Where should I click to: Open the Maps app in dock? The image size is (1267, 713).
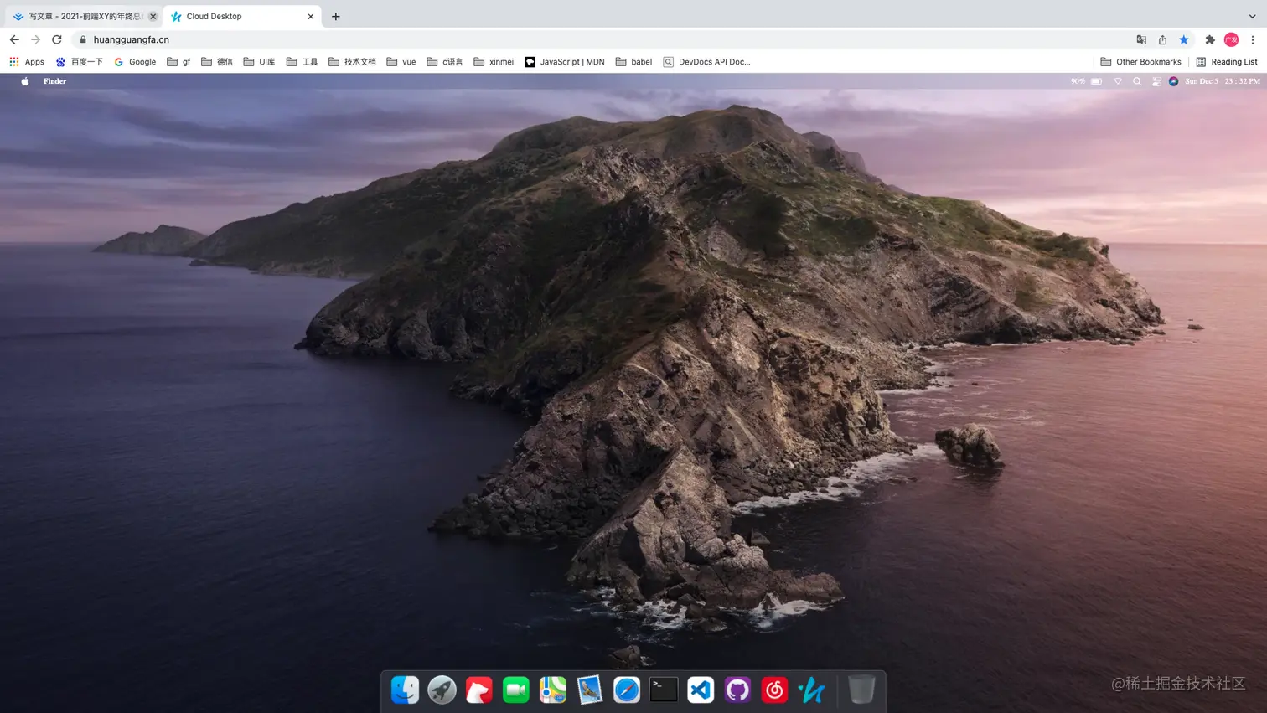point(552,690)
